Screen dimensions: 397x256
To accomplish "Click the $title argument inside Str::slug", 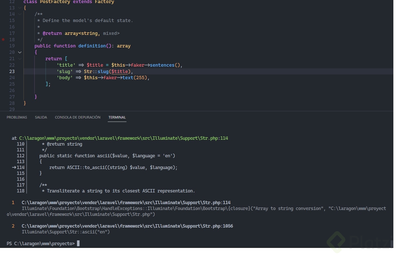I will point(119,71).
